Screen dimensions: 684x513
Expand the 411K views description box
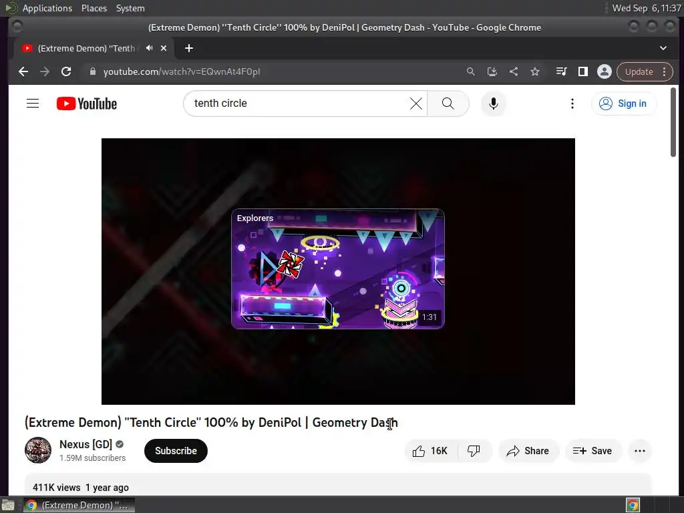coord(338,485)
